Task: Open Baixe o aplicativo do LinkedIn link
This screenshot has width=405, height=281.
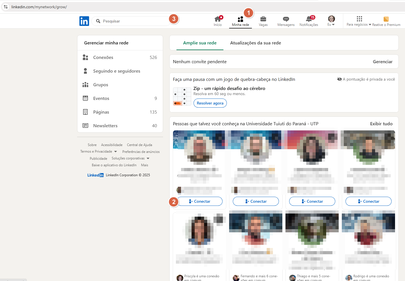Action: coord(114,165)
